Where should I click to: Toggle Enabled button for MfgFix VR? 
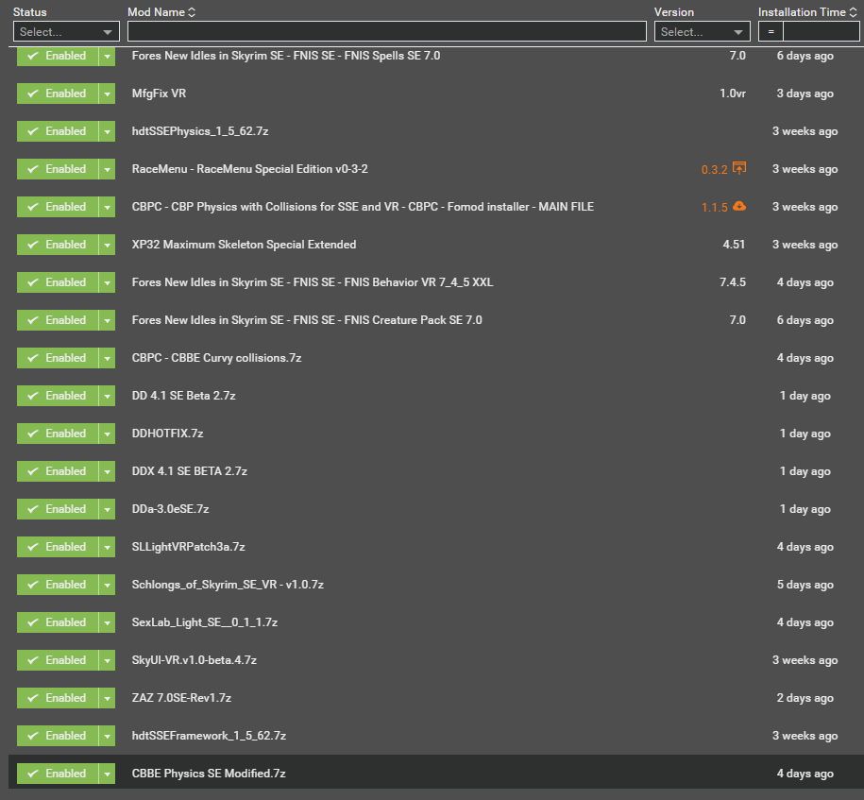pyautogui.click(x=58, y=94)
